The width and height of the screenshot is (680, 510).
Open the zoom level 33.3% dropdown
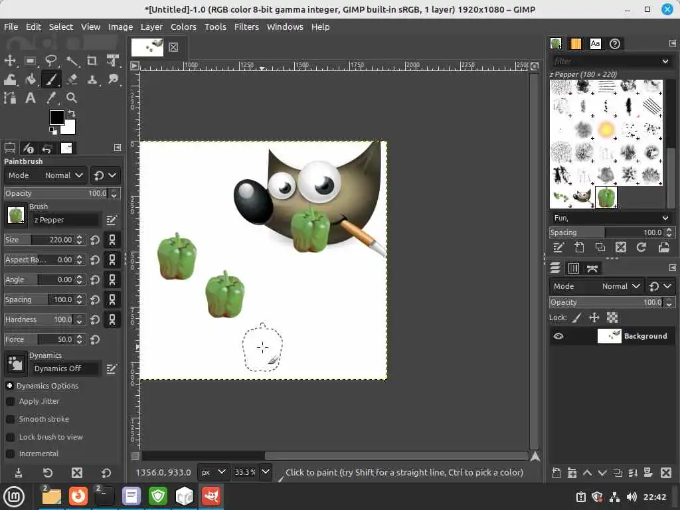coord(266,472)
